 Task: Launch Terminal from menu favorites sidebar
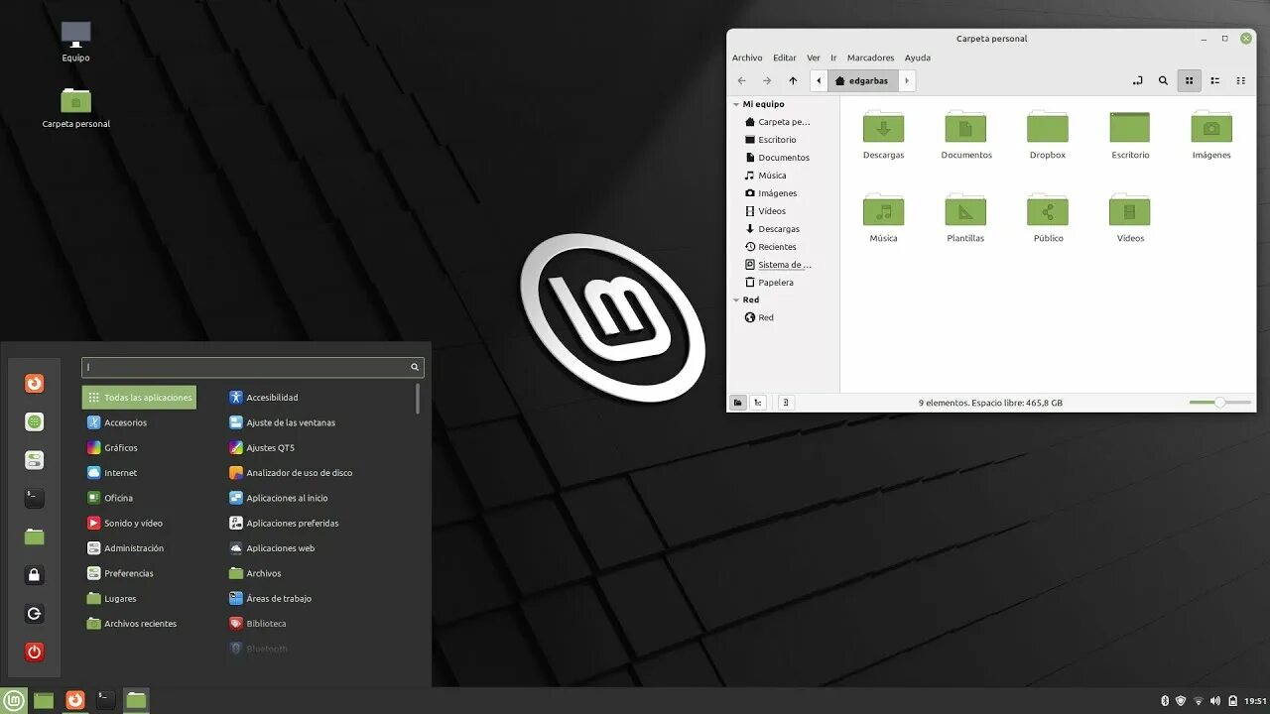coord(34,498)
